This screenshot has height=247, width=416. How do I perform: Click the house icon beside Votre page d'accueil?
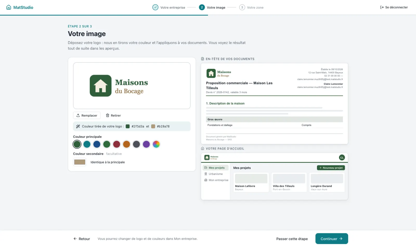pos(203,149)
